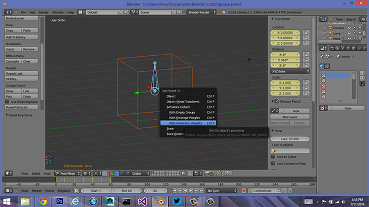This screenshot has height=207, width=369.
Task: Click the paste flipped pose icon
Action: (x=229, y=174)
